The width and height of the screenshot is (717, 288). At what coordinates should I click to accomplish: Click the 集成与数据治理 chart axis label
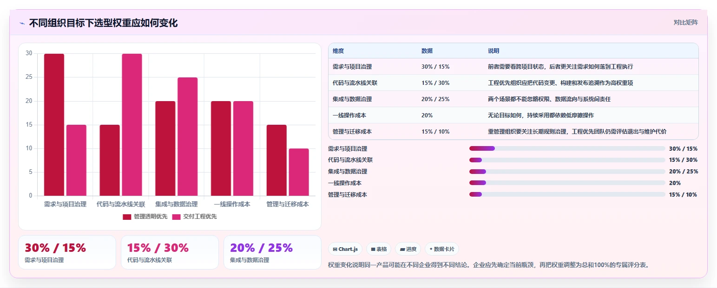pos(177,204)
